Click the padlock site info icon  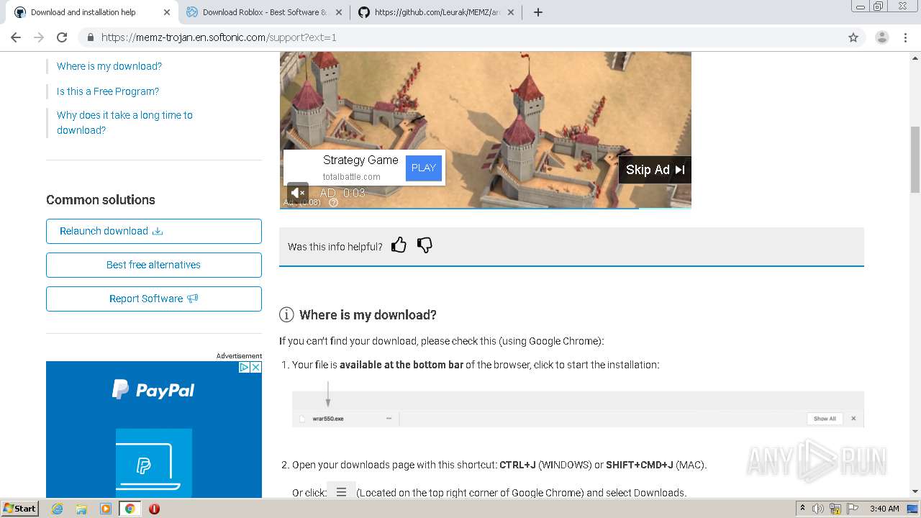tap(90, 37)
